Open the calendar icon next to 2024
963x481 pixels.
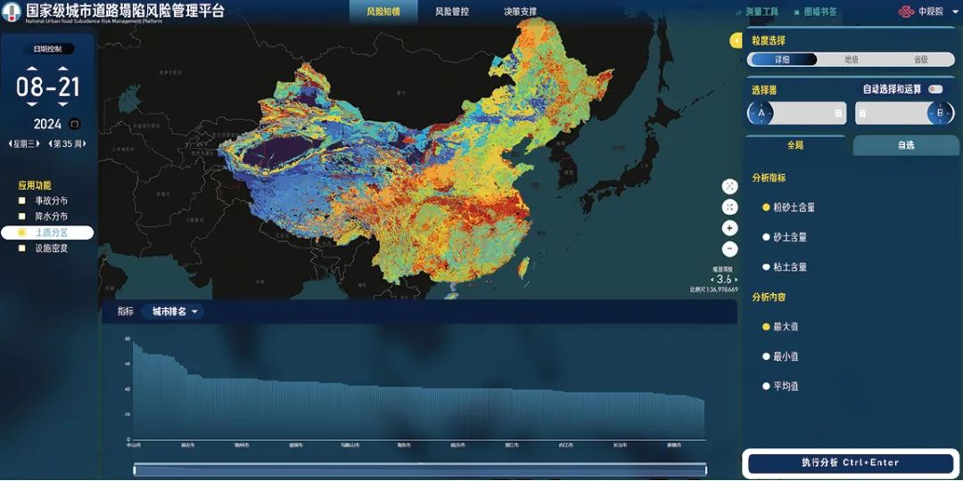[75, 124]
